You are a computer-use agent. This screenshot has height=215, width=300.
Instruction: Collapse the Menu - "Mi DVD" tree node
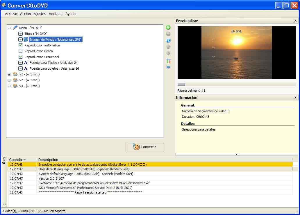[9, 28]
